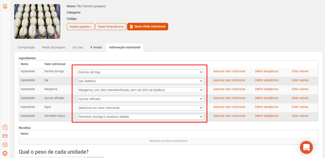This screenshot has height=158, width=325.
Task: Open the Selecione um valor nutricional dropdown
Action: [x=141, y=108]
